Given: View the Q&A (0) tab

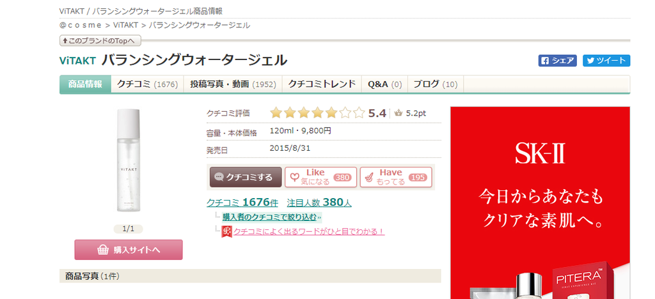Looking at the screenshot, I should pos(384,84).
